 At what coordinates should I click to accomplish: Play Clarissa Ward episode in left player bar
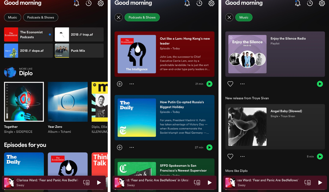tap(99, 182)
